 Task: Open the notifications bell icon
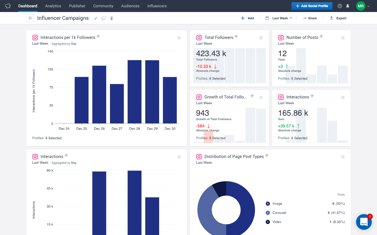pos(348,6)
